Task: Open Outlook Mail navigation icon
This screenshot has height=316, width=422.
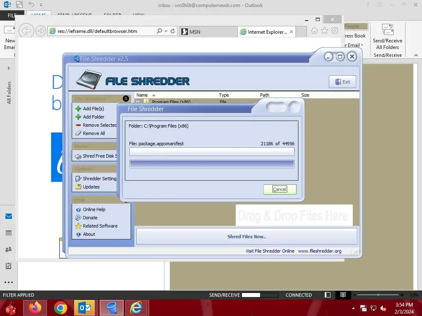Action: point(9,216)
